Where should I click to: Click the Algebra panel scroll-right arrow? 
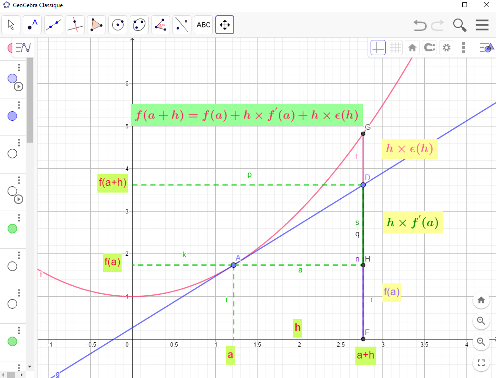(21, 375)
